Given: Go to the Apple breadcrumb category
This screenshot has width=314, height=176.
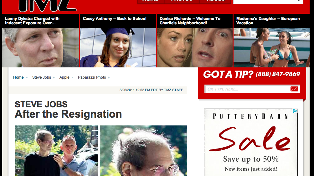Looking at the screenshot, I should pos(64,77).
